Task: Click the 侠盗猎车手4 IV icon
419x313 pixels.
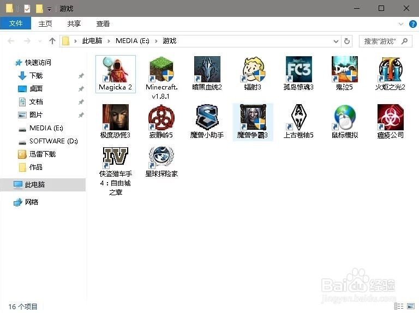Action: (116, 156)
